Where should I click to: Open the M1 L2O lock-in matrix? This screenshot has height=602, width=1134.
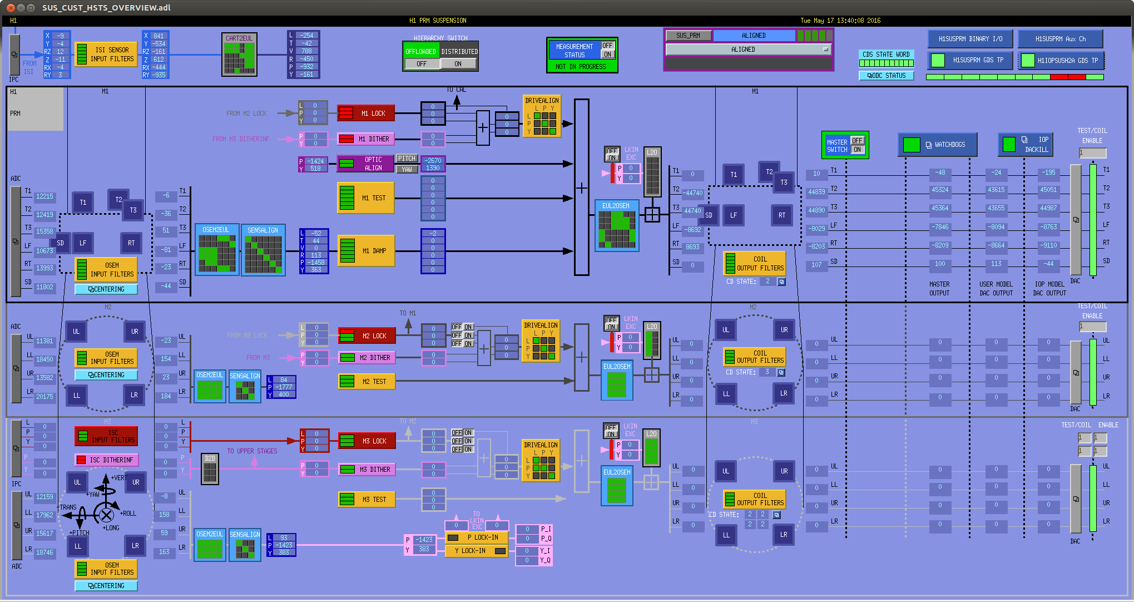pos(652,172)
